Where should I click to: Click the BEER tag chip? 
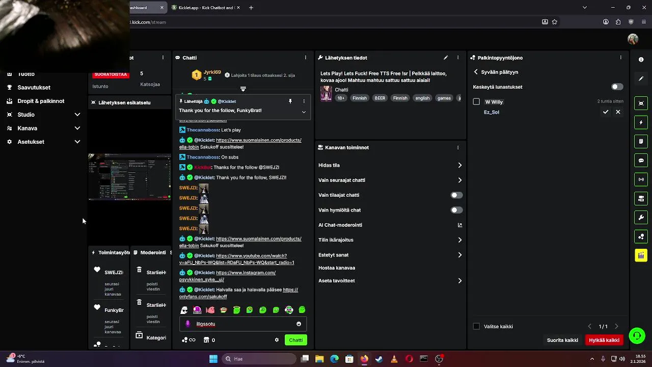380,98
